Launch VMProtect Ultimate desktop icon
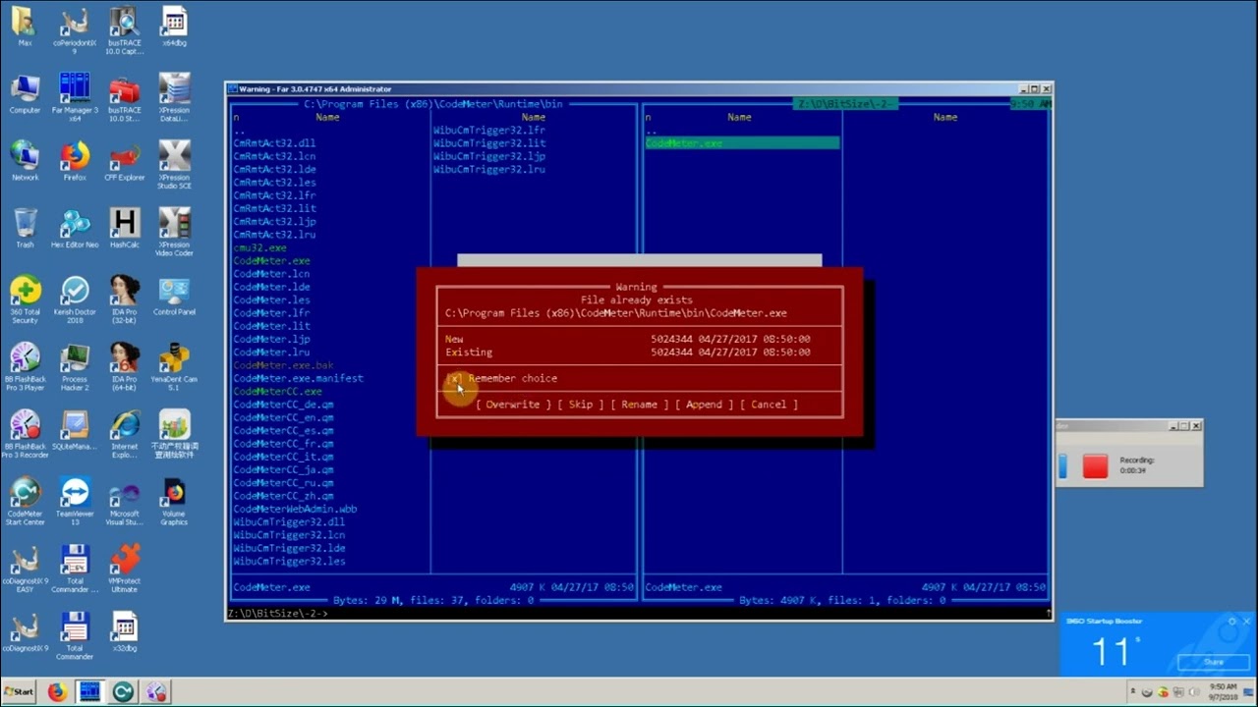Screen dimensions: 1258x707 [x=124, y=568]
